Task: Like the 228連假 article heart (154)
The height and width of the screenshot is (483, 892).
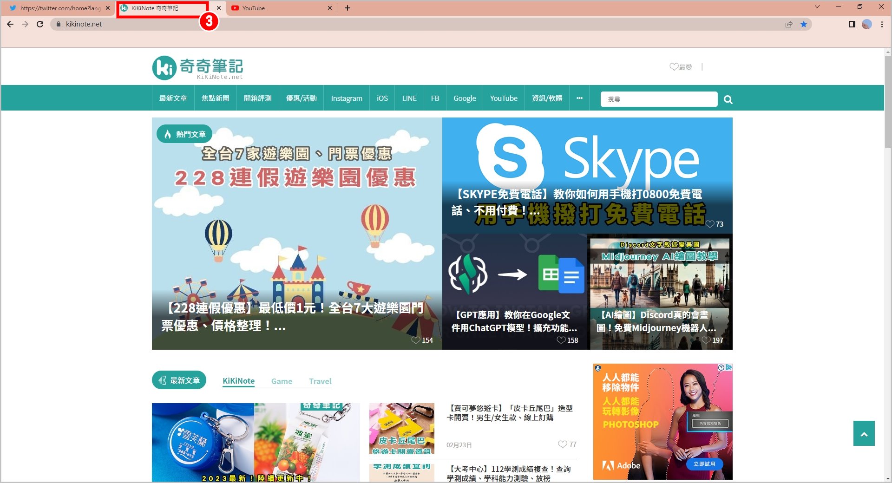Action: coord(416,340)
